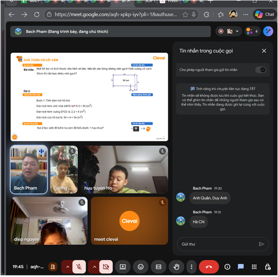Screen dimensions: 278x277
Task: Leave the call with the red hang-up button
Action: (x=209, y=267)
